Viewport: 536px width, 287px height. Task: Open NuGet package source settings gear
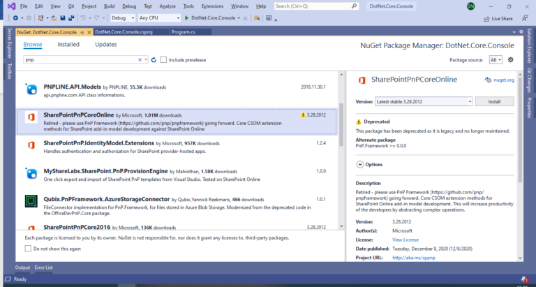tap(510, 60)
